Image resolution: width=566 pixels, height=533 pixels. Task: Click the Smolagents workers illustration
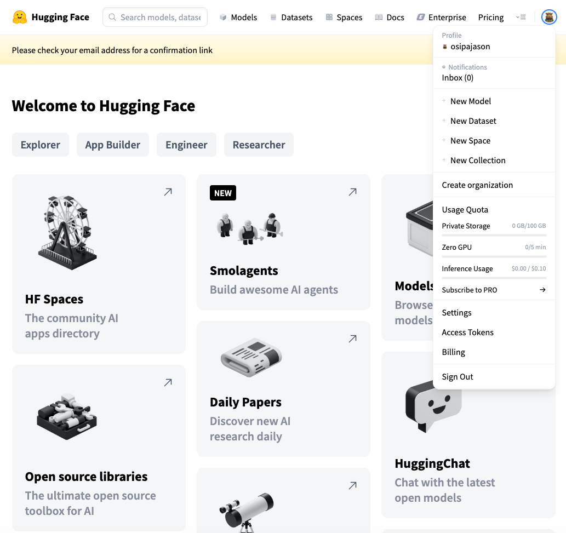pos(250,229)
